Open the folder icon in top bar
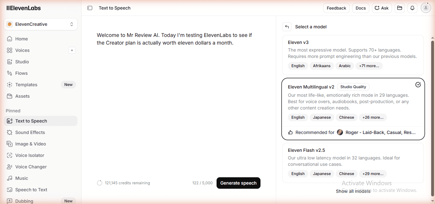Screen dimensions: 435x204 click(400, 8)
